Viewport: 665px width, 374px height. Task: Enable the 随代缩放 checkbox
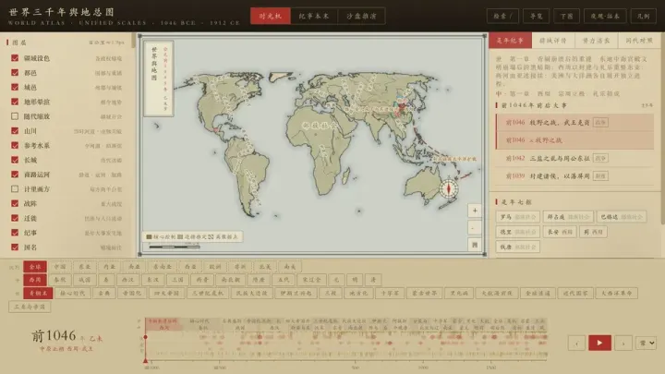[x=15, y=116]
